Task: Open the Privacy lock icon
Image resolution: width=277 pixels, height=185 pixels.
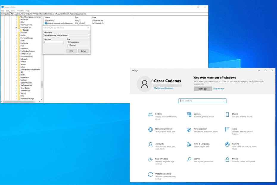Action: click(227, 160)
